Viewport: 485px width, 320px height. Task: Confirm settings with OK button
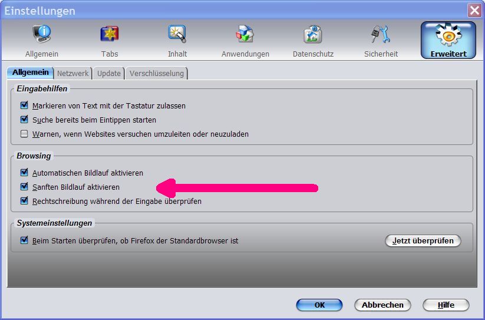click(x=319, y=305)
